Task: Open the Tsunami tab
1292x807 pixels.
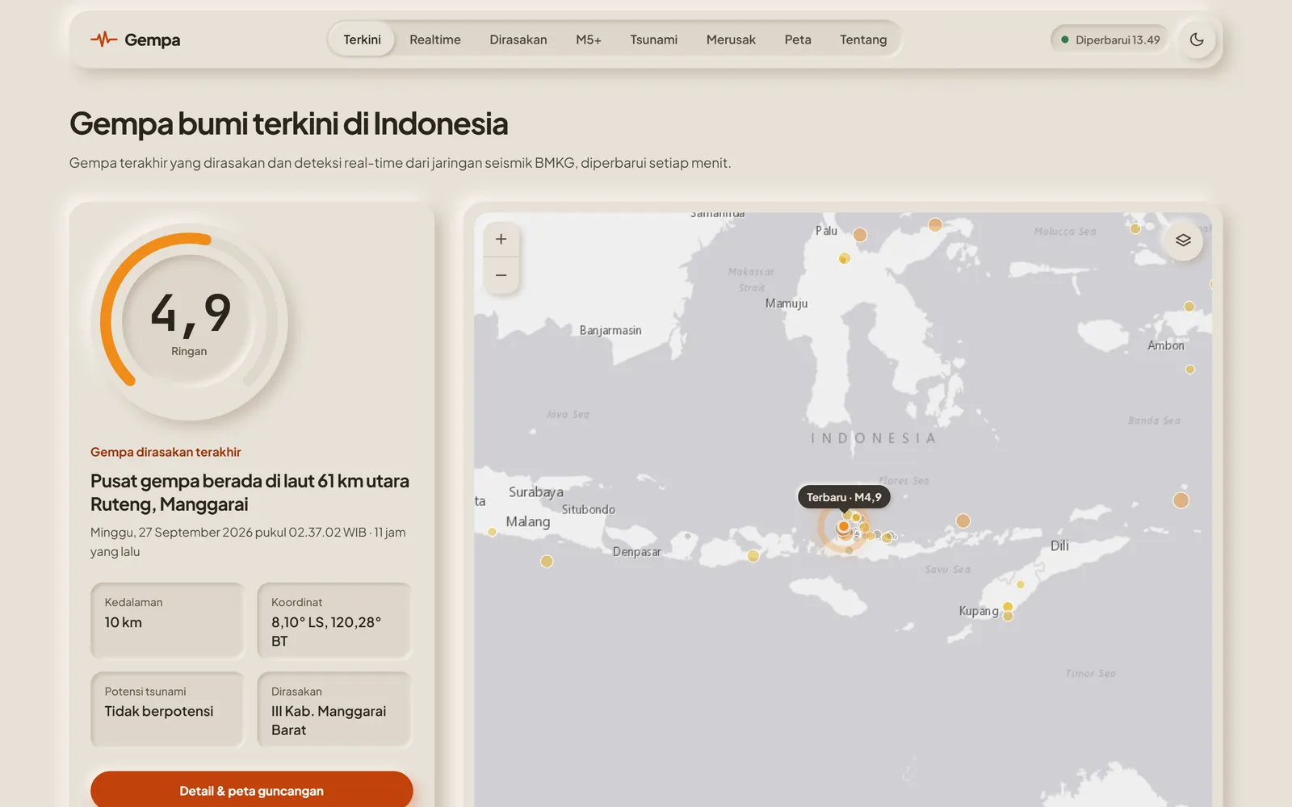Action: [x=654, y=40]
